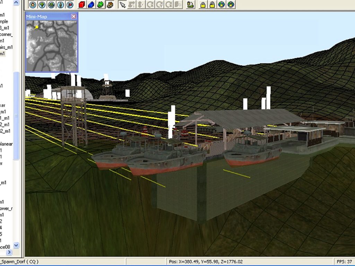Click the down arrow of the object list scrollbar

16,245
